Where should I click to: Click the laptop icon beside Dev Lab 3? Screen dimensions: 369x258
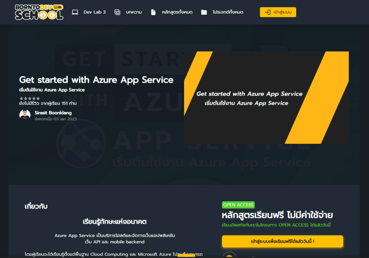75,12
